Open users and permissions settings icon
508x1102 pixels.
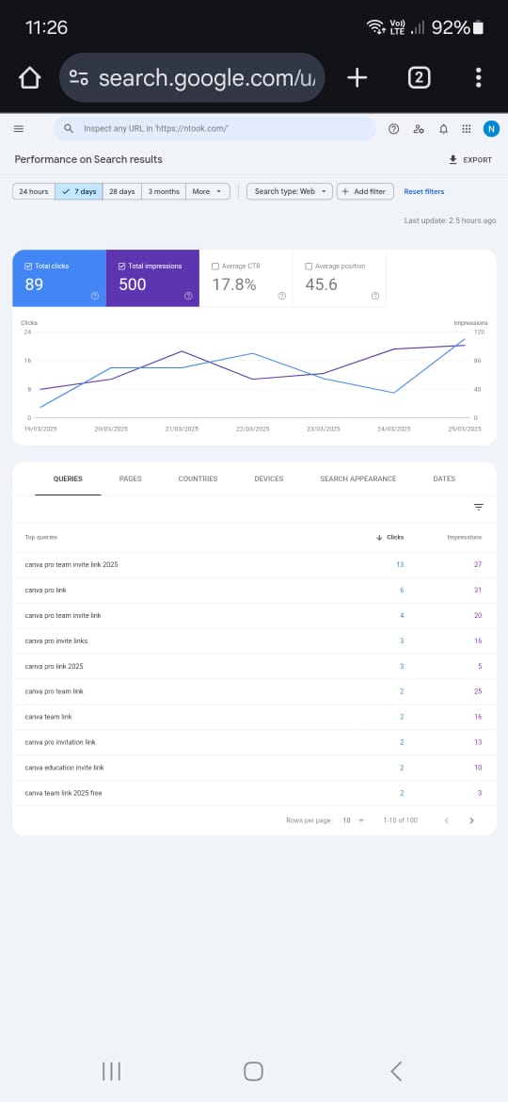coord(419,129)
